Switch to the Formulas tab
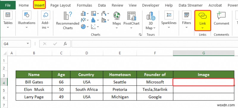The image size is (238, 108). coord(84,5)
